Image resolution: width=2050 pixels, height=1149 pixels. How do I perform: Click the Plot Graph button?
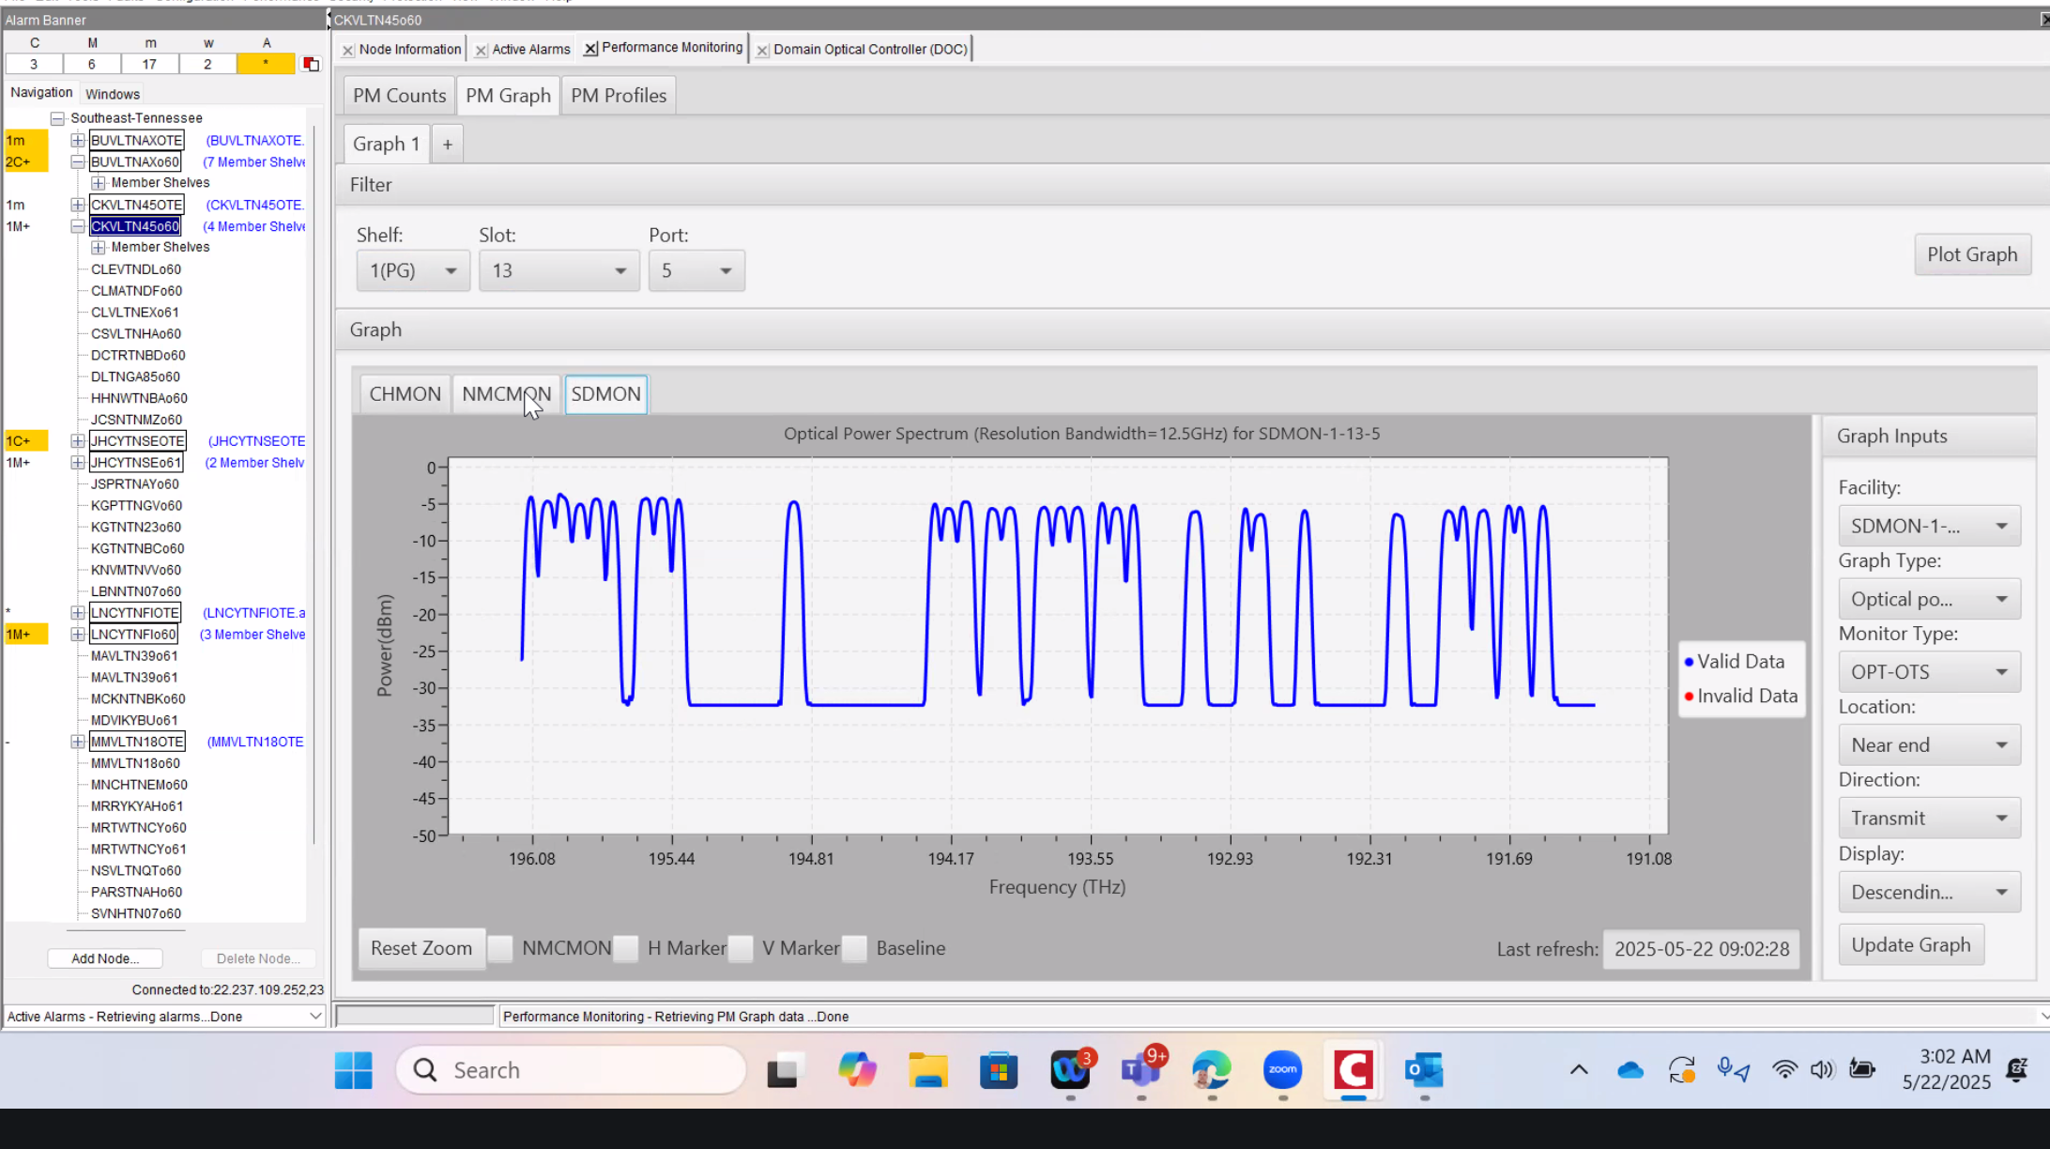point(1972,254)
